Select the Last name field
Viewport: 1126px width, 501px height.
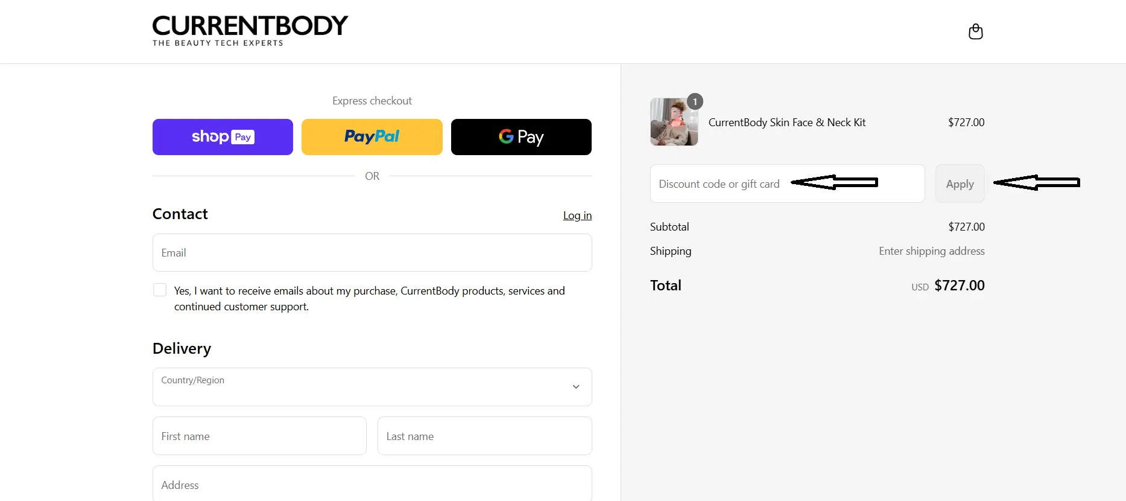484,436
